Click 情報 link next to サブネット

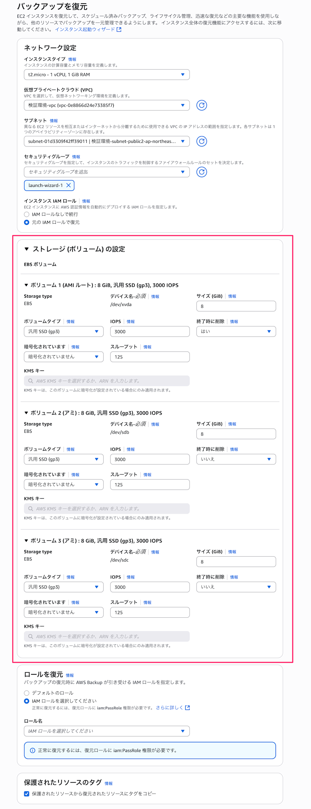[54, 121]
